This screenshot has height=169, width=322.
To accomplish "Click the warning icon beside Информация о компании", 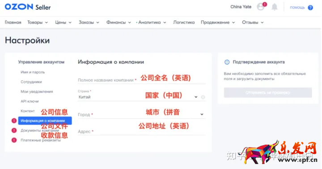I will 14,121.
